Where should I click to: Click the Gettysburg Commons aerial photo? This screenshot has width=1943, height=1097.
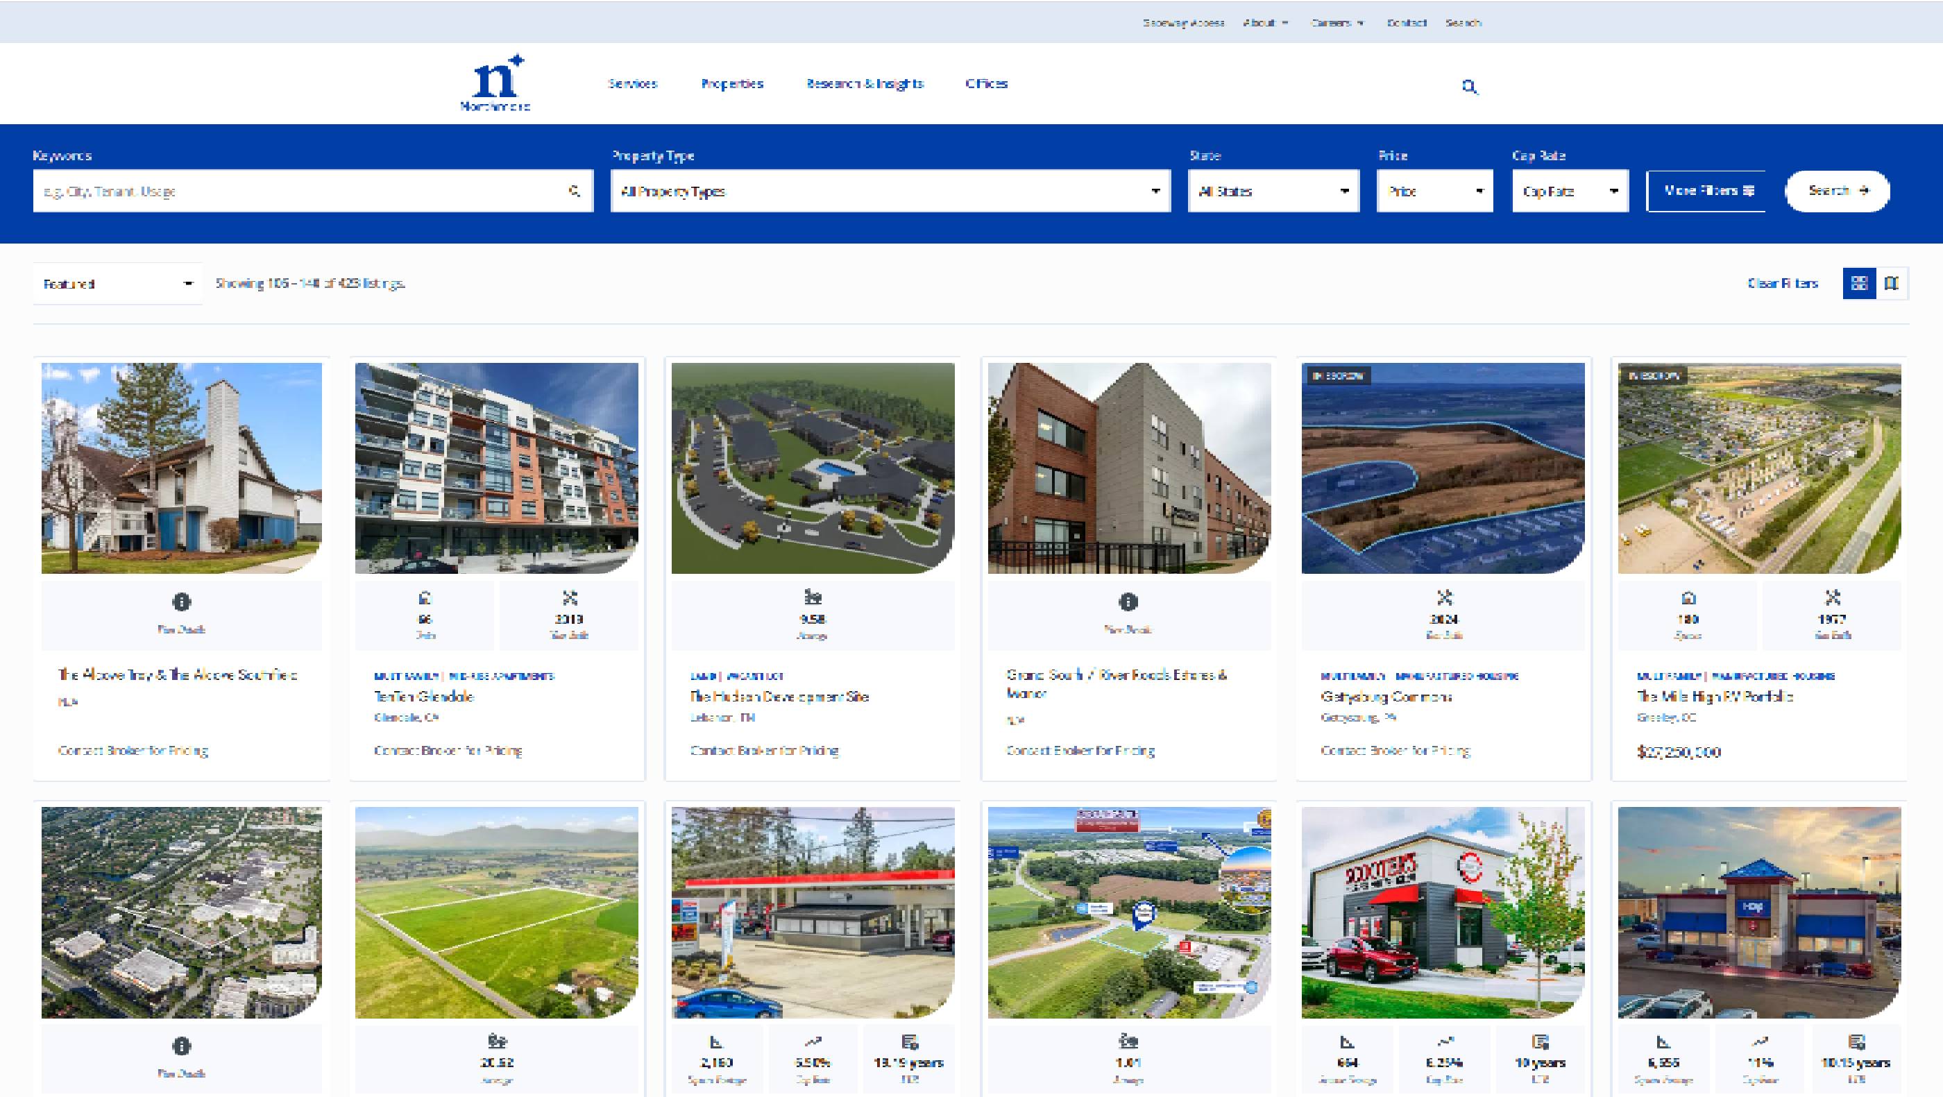pos(1443,468)
